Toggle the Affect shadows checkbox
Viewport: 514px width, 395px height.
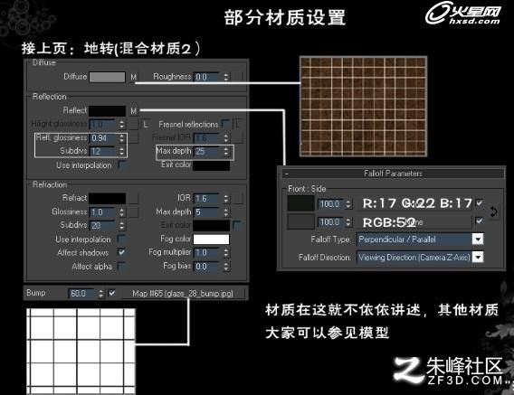pos(121,252)
